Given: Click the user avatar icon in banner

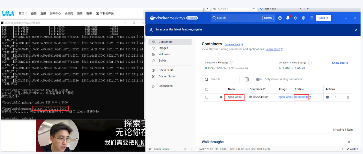Looking at the screenshot, I should [x=151, y=30].
